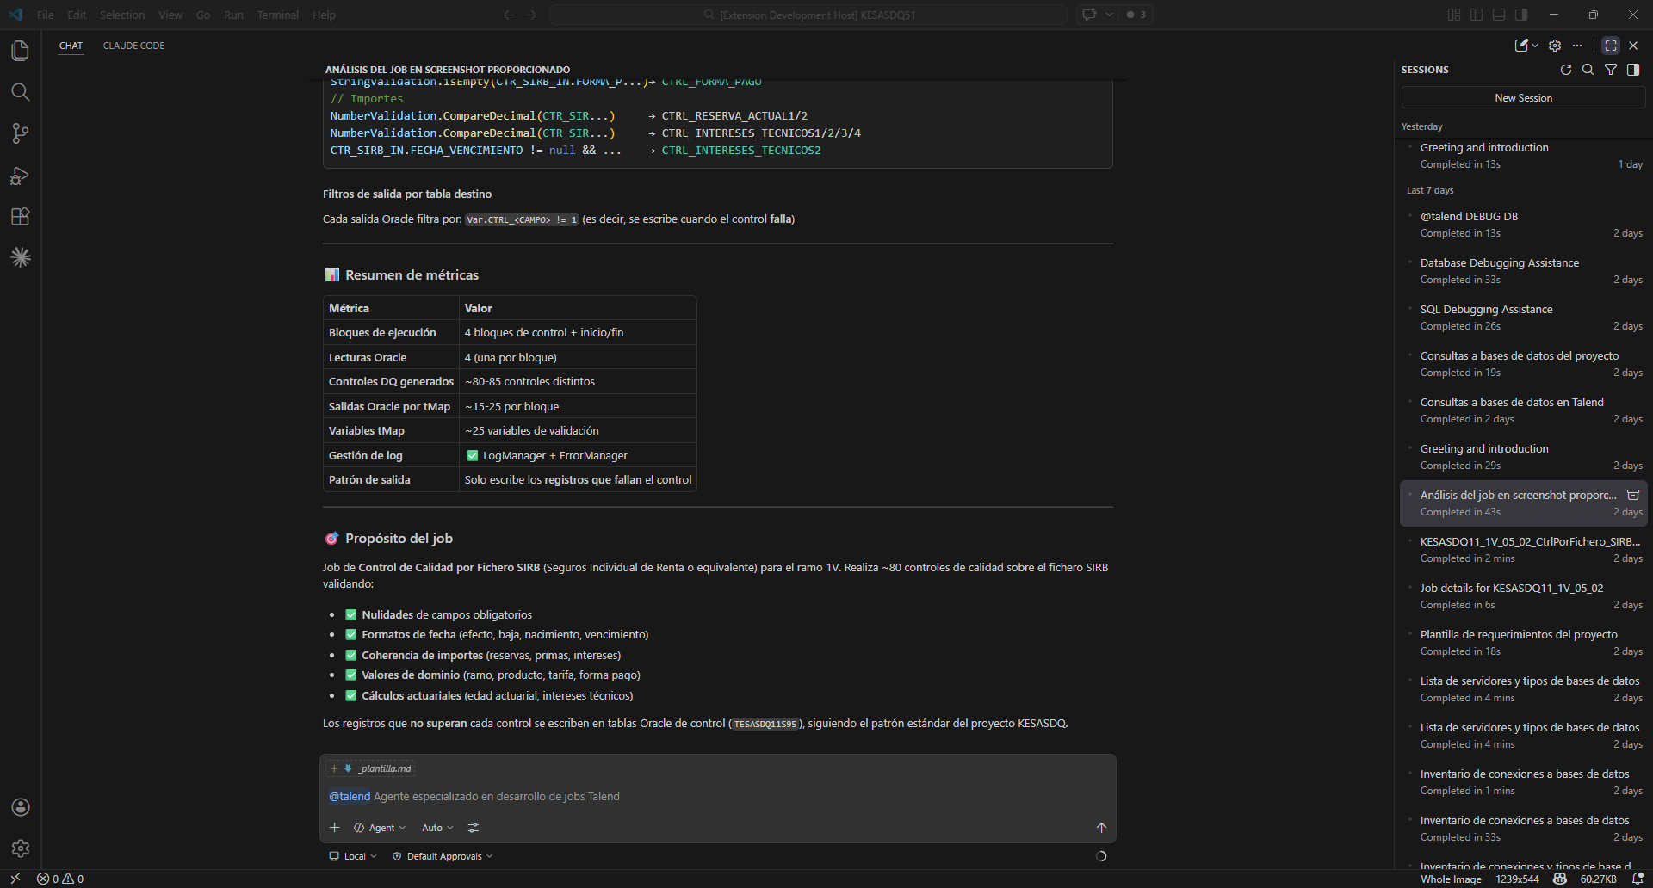Viewport: 1653px width, 888px height.
Task: Open the Terminal menu
Action: (277, 15)
